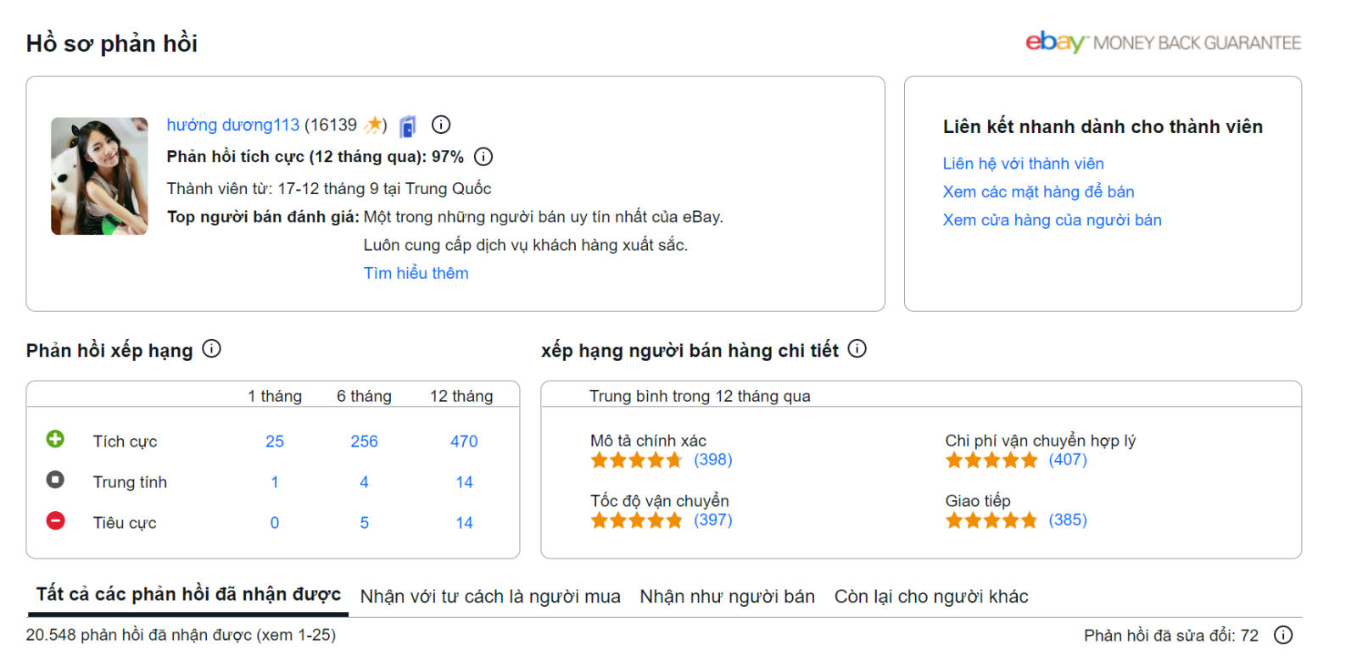Click the gray neutral Trung tính icon
The height and width of the screenshot is (656, 1357).
[55, 480]
